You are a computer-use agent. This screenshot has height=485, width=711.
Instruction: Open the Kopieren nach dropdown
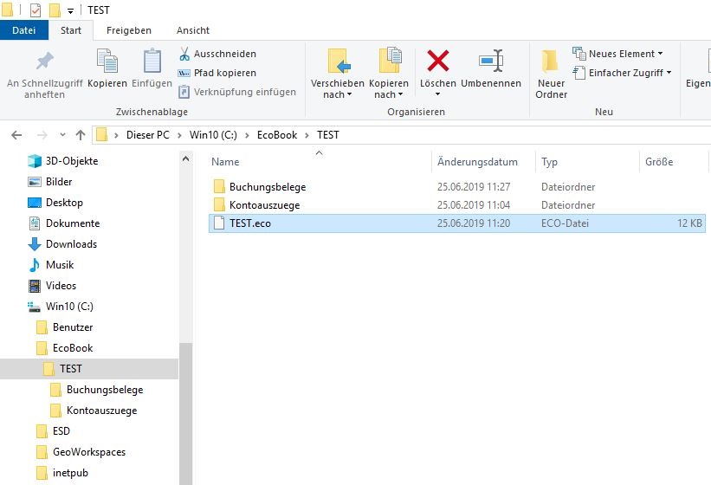pos(389,89)
